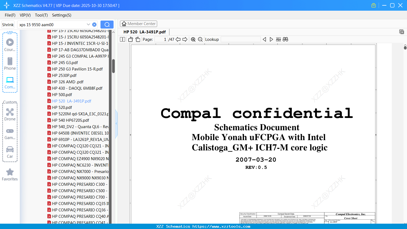Image resolution: width=407 pixels, height=229 pixels.
Task: Open HP 2530P.pdf
Action: [x=62, y=75]
